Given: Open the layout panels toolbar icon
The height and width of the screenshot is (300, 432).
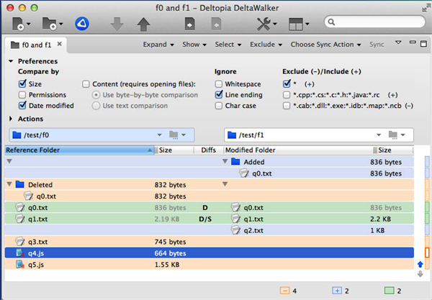Looking at the screenshot, I should 296,24.
